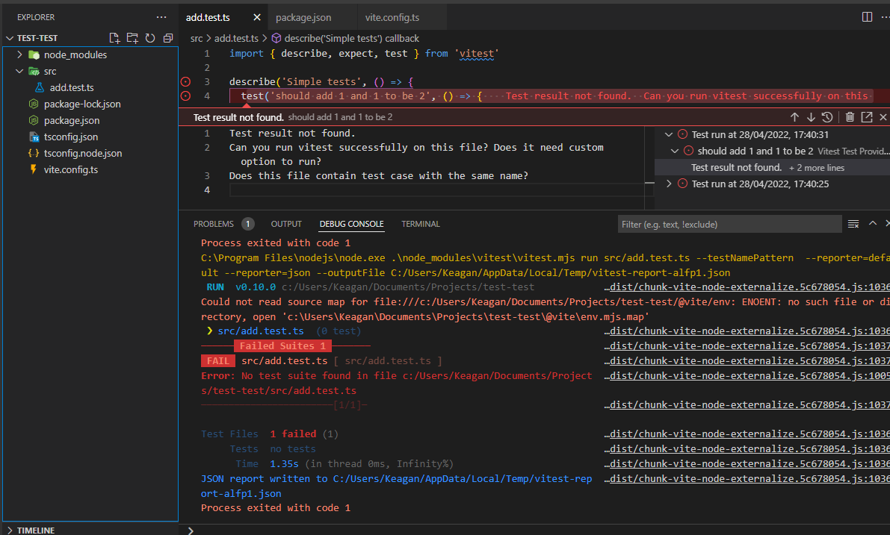This screenshot has width=890, height=535.
Task: Select 'Test result not found.' message row
Action: click(x=772, y=168)
